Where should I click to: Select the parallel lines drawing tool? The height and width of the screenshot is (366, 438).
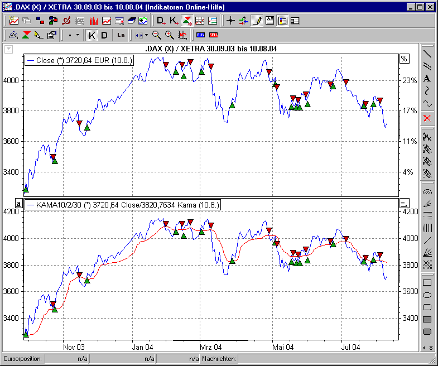(x=427, y=66)
